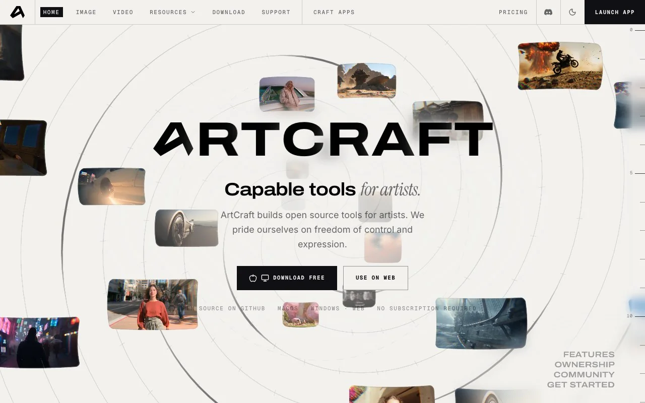
Task: Click the Use on Web button
Action: point(375,278)
